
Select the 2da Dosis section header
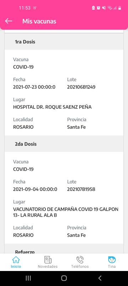point(64,144)
